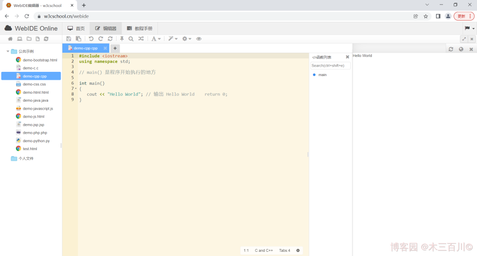Collapse the 公共示例 folder
Viewport: 477px width, 256px height.
[x=8, y=51]
